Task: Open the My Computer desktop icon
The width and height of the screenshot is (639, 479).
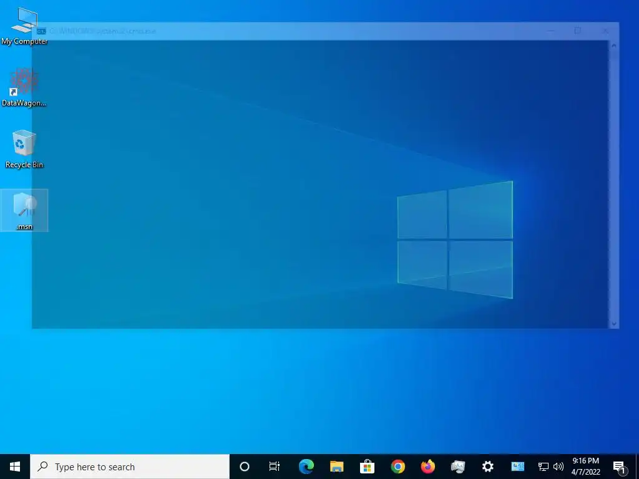Action: (24, 26)
